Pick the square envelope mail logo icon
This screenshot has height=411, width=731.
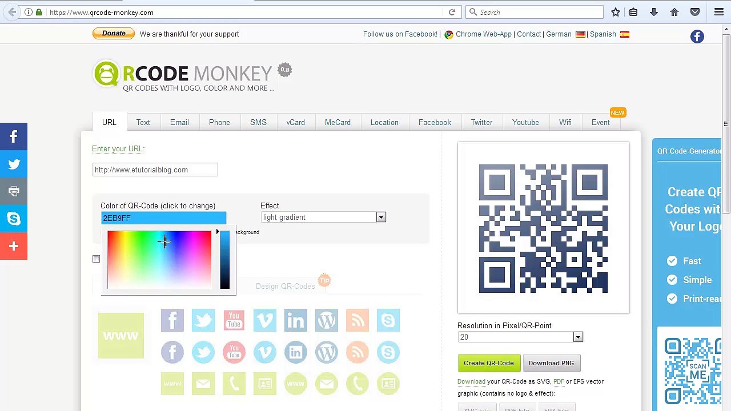pos(203,384)
